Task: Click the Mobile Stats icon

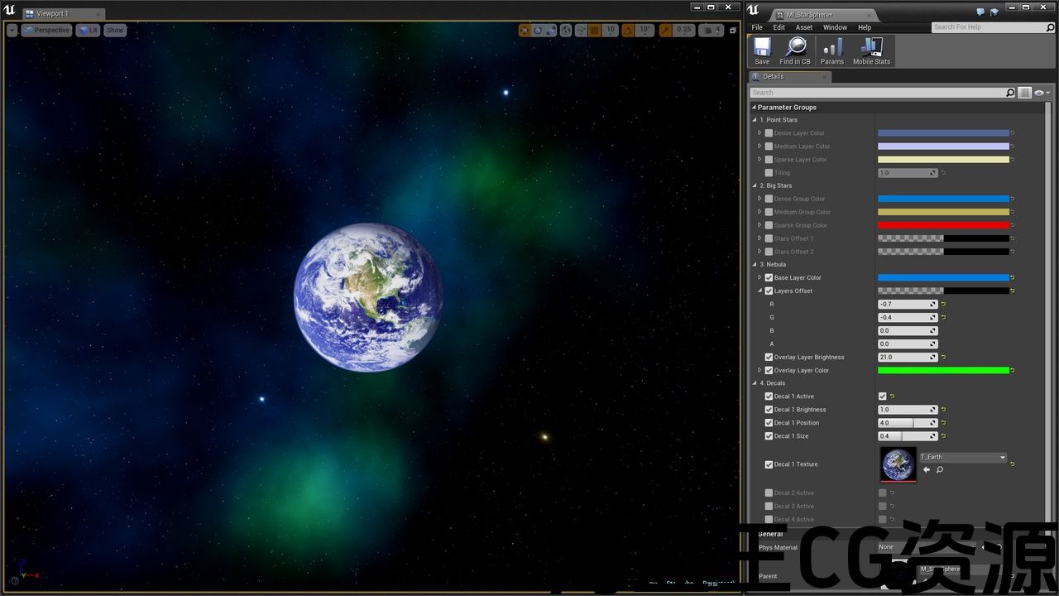Action: click(x=871, y=50)
